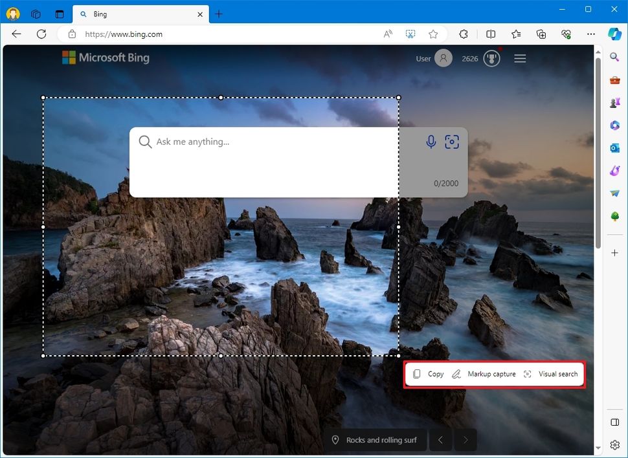Open the Microsoft Rewards trophy icon
Image resolution: width=628 pixels, height=458 pixels.
point(491,58)
